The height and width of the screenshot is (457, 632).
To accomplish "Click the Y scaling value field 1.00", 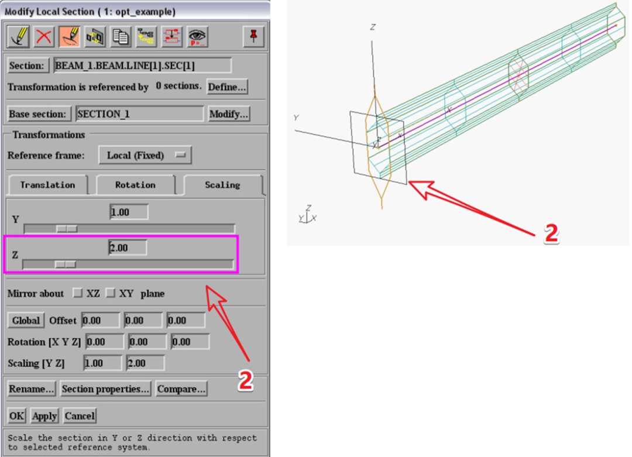I will pos(129,212).
